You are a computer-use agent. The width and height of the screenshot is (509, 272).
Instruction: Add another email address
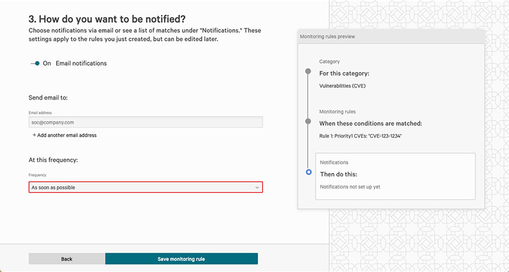click(x=64, y=135)
